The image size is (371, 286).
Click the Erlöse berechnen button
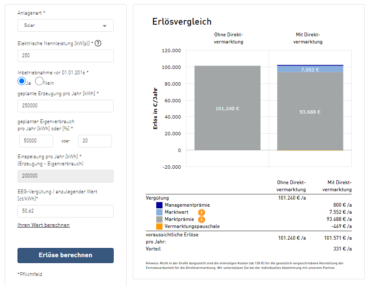coord(66,255)
